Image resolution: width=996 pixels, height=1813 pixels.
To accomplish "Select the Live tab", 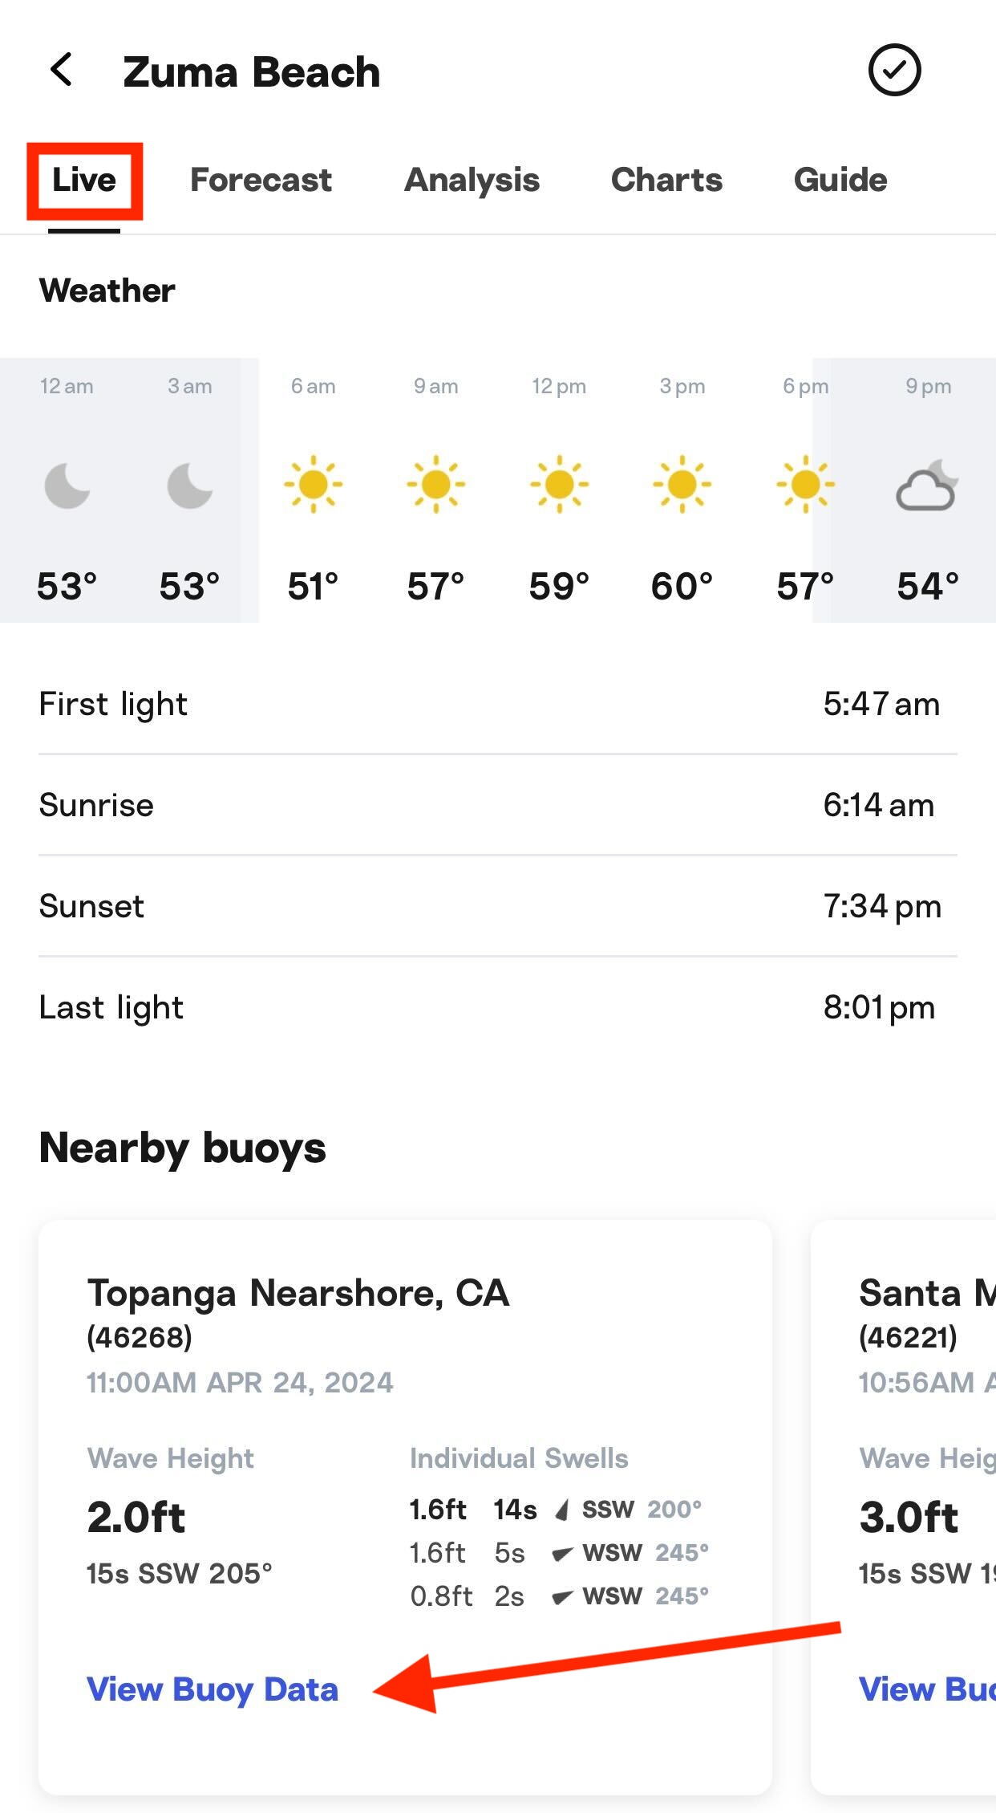I will pyautogui.click(x=84, y=180).
